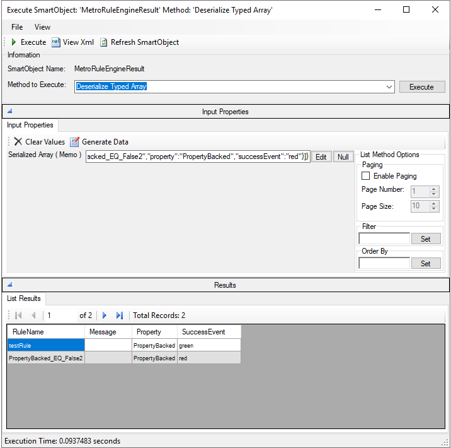The width and height of the screenshot is (451, 448).
Task: Collapse the Results section triangle
Action: point(10,285)
